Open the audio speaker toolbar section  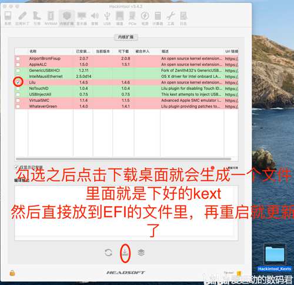pos(95,18)
